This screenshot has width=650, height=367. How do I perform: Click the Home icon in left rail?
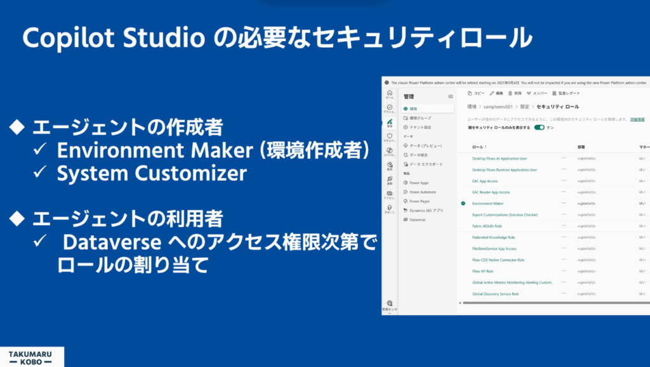(x=389, y=94)
